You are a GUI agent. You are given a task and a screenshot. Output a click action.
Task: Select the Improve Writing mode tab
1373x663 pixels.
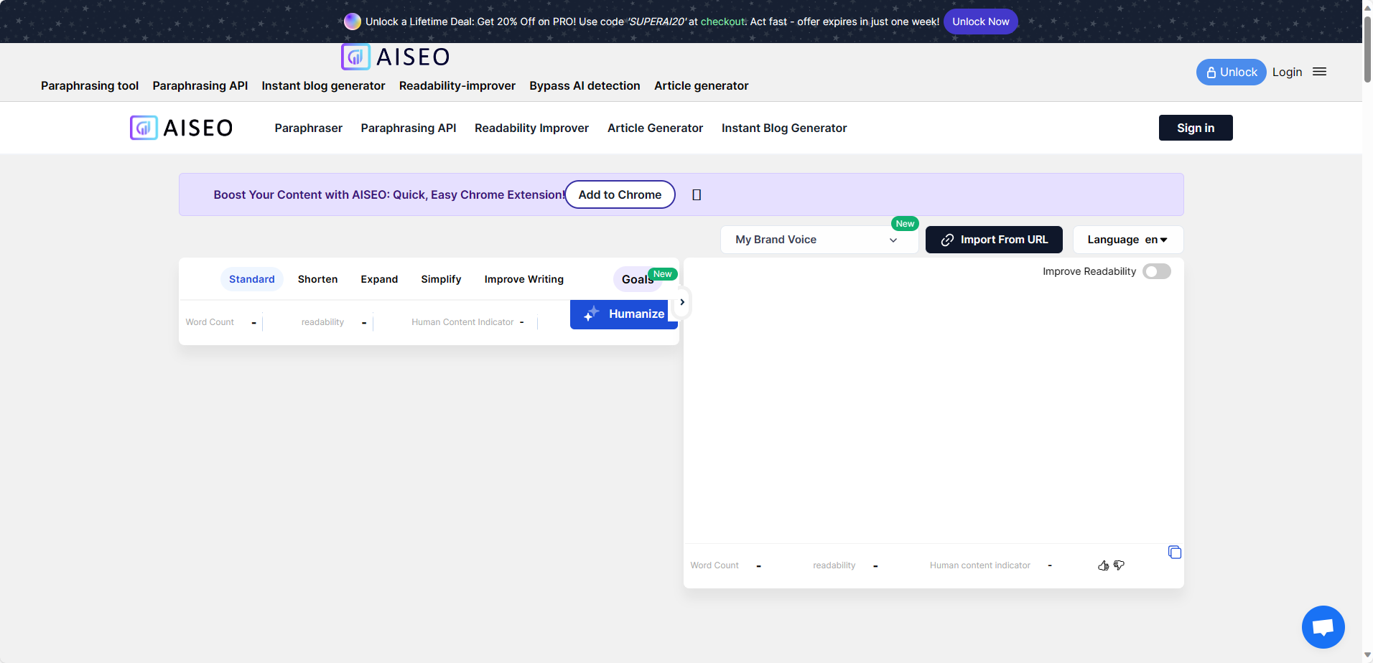[x=524, y=279]
